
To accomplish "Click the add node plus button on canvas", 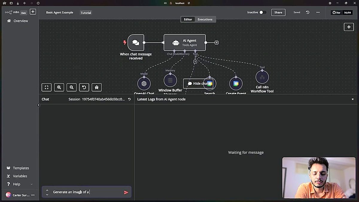I will pyautogui.click(x=349, y=27).
